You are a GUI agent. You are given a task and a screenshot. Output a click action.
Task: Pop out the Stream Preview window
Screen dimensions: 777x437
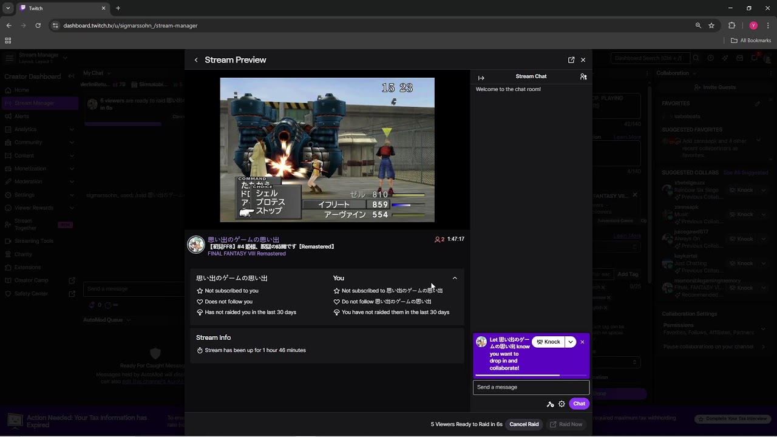coord(571,60)
